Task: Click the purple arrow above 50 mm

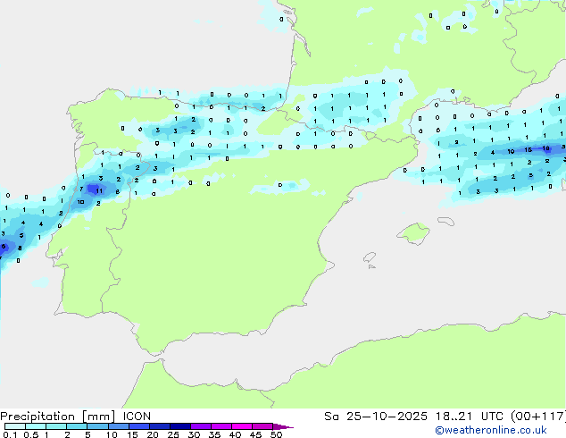Action: [x=283, y=426]
